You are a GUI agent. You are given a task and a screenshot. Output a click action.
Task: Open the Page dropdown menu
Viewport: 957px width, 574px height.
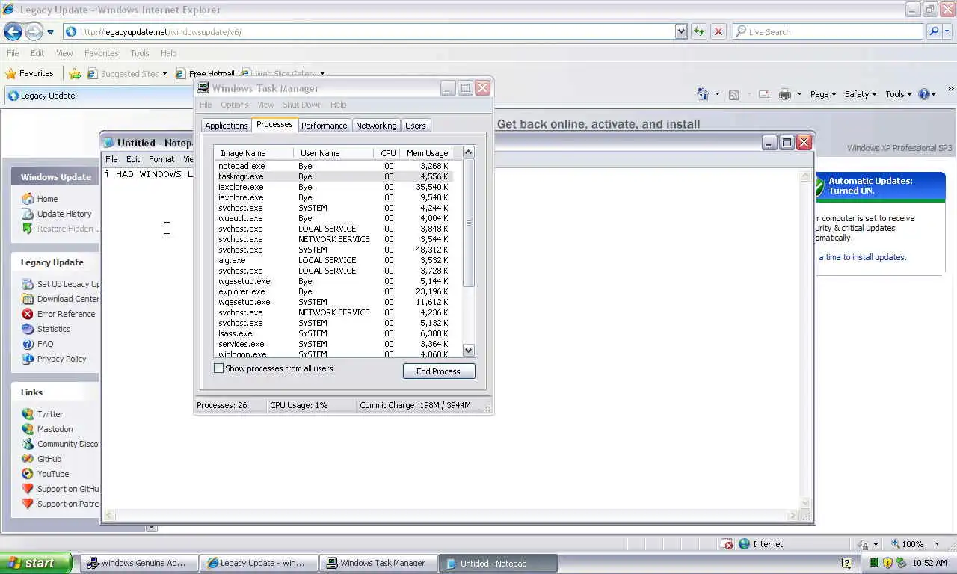coord(823,94)
